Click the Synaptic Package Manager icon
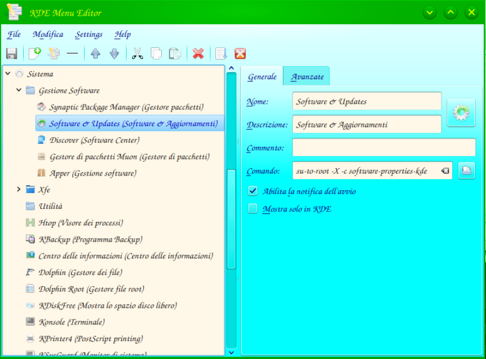 tap(41, 107)
